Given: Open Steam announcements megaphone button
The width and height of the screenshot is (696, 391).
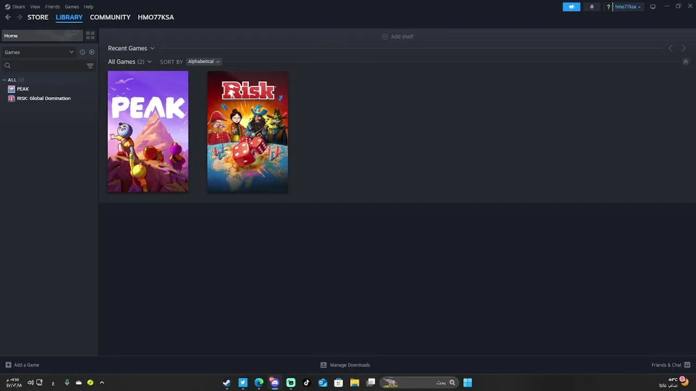Looking at the screenshot, I should tap(571, 7).
